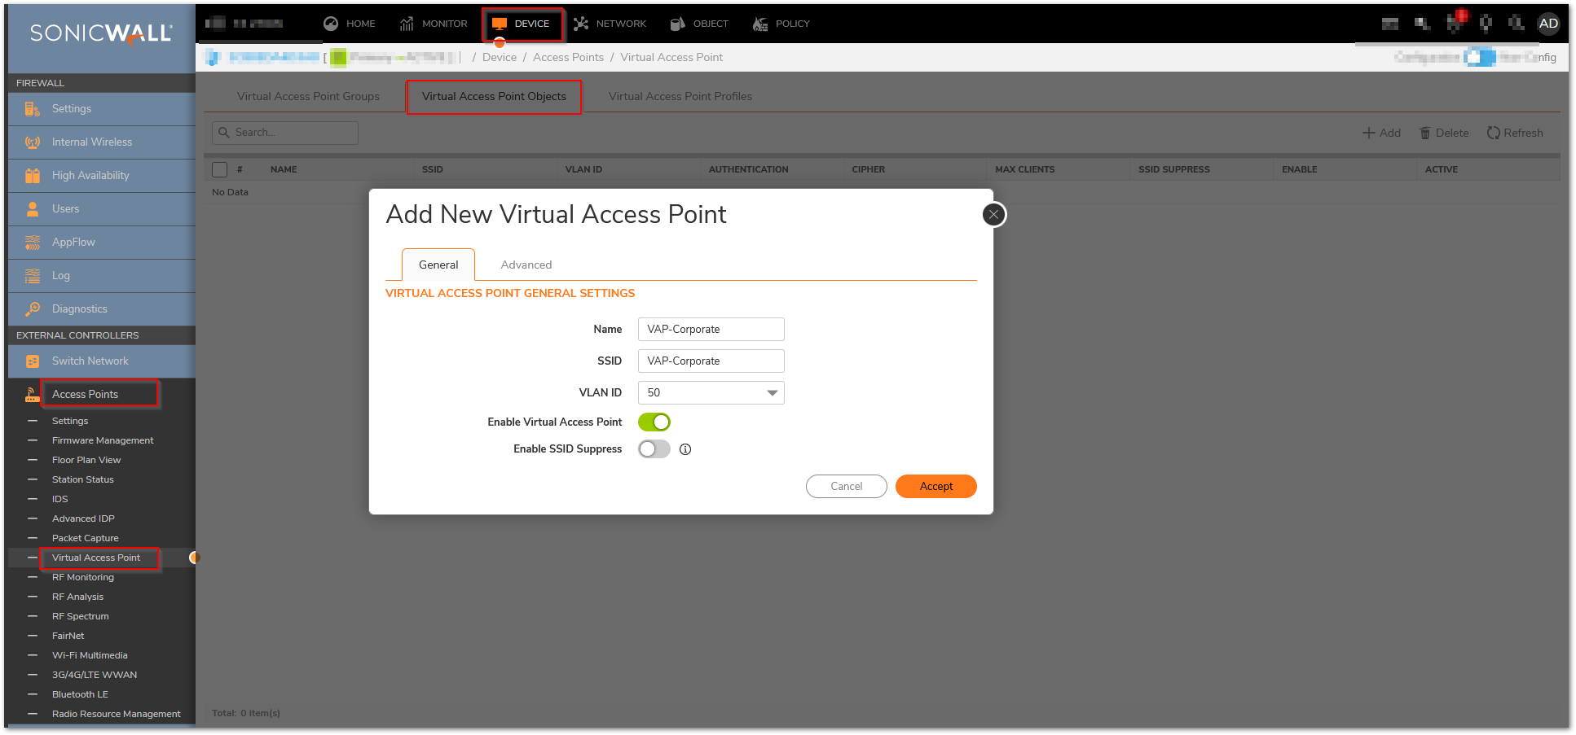
Task: Click the info icon beside SSID Suppress
Action: 685,449
